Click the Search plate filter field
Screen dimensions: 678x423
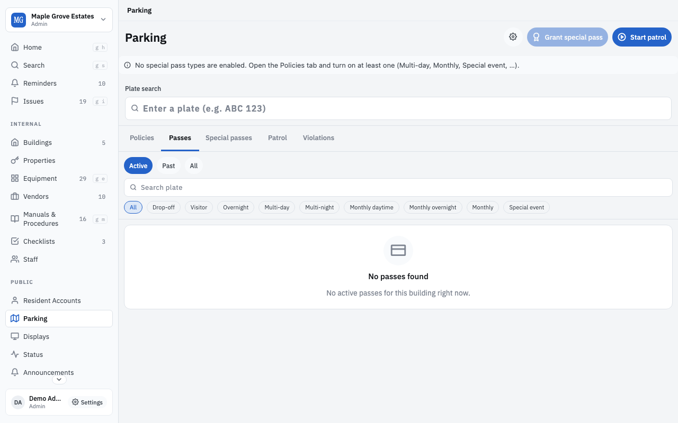click(x=398, y=187)
